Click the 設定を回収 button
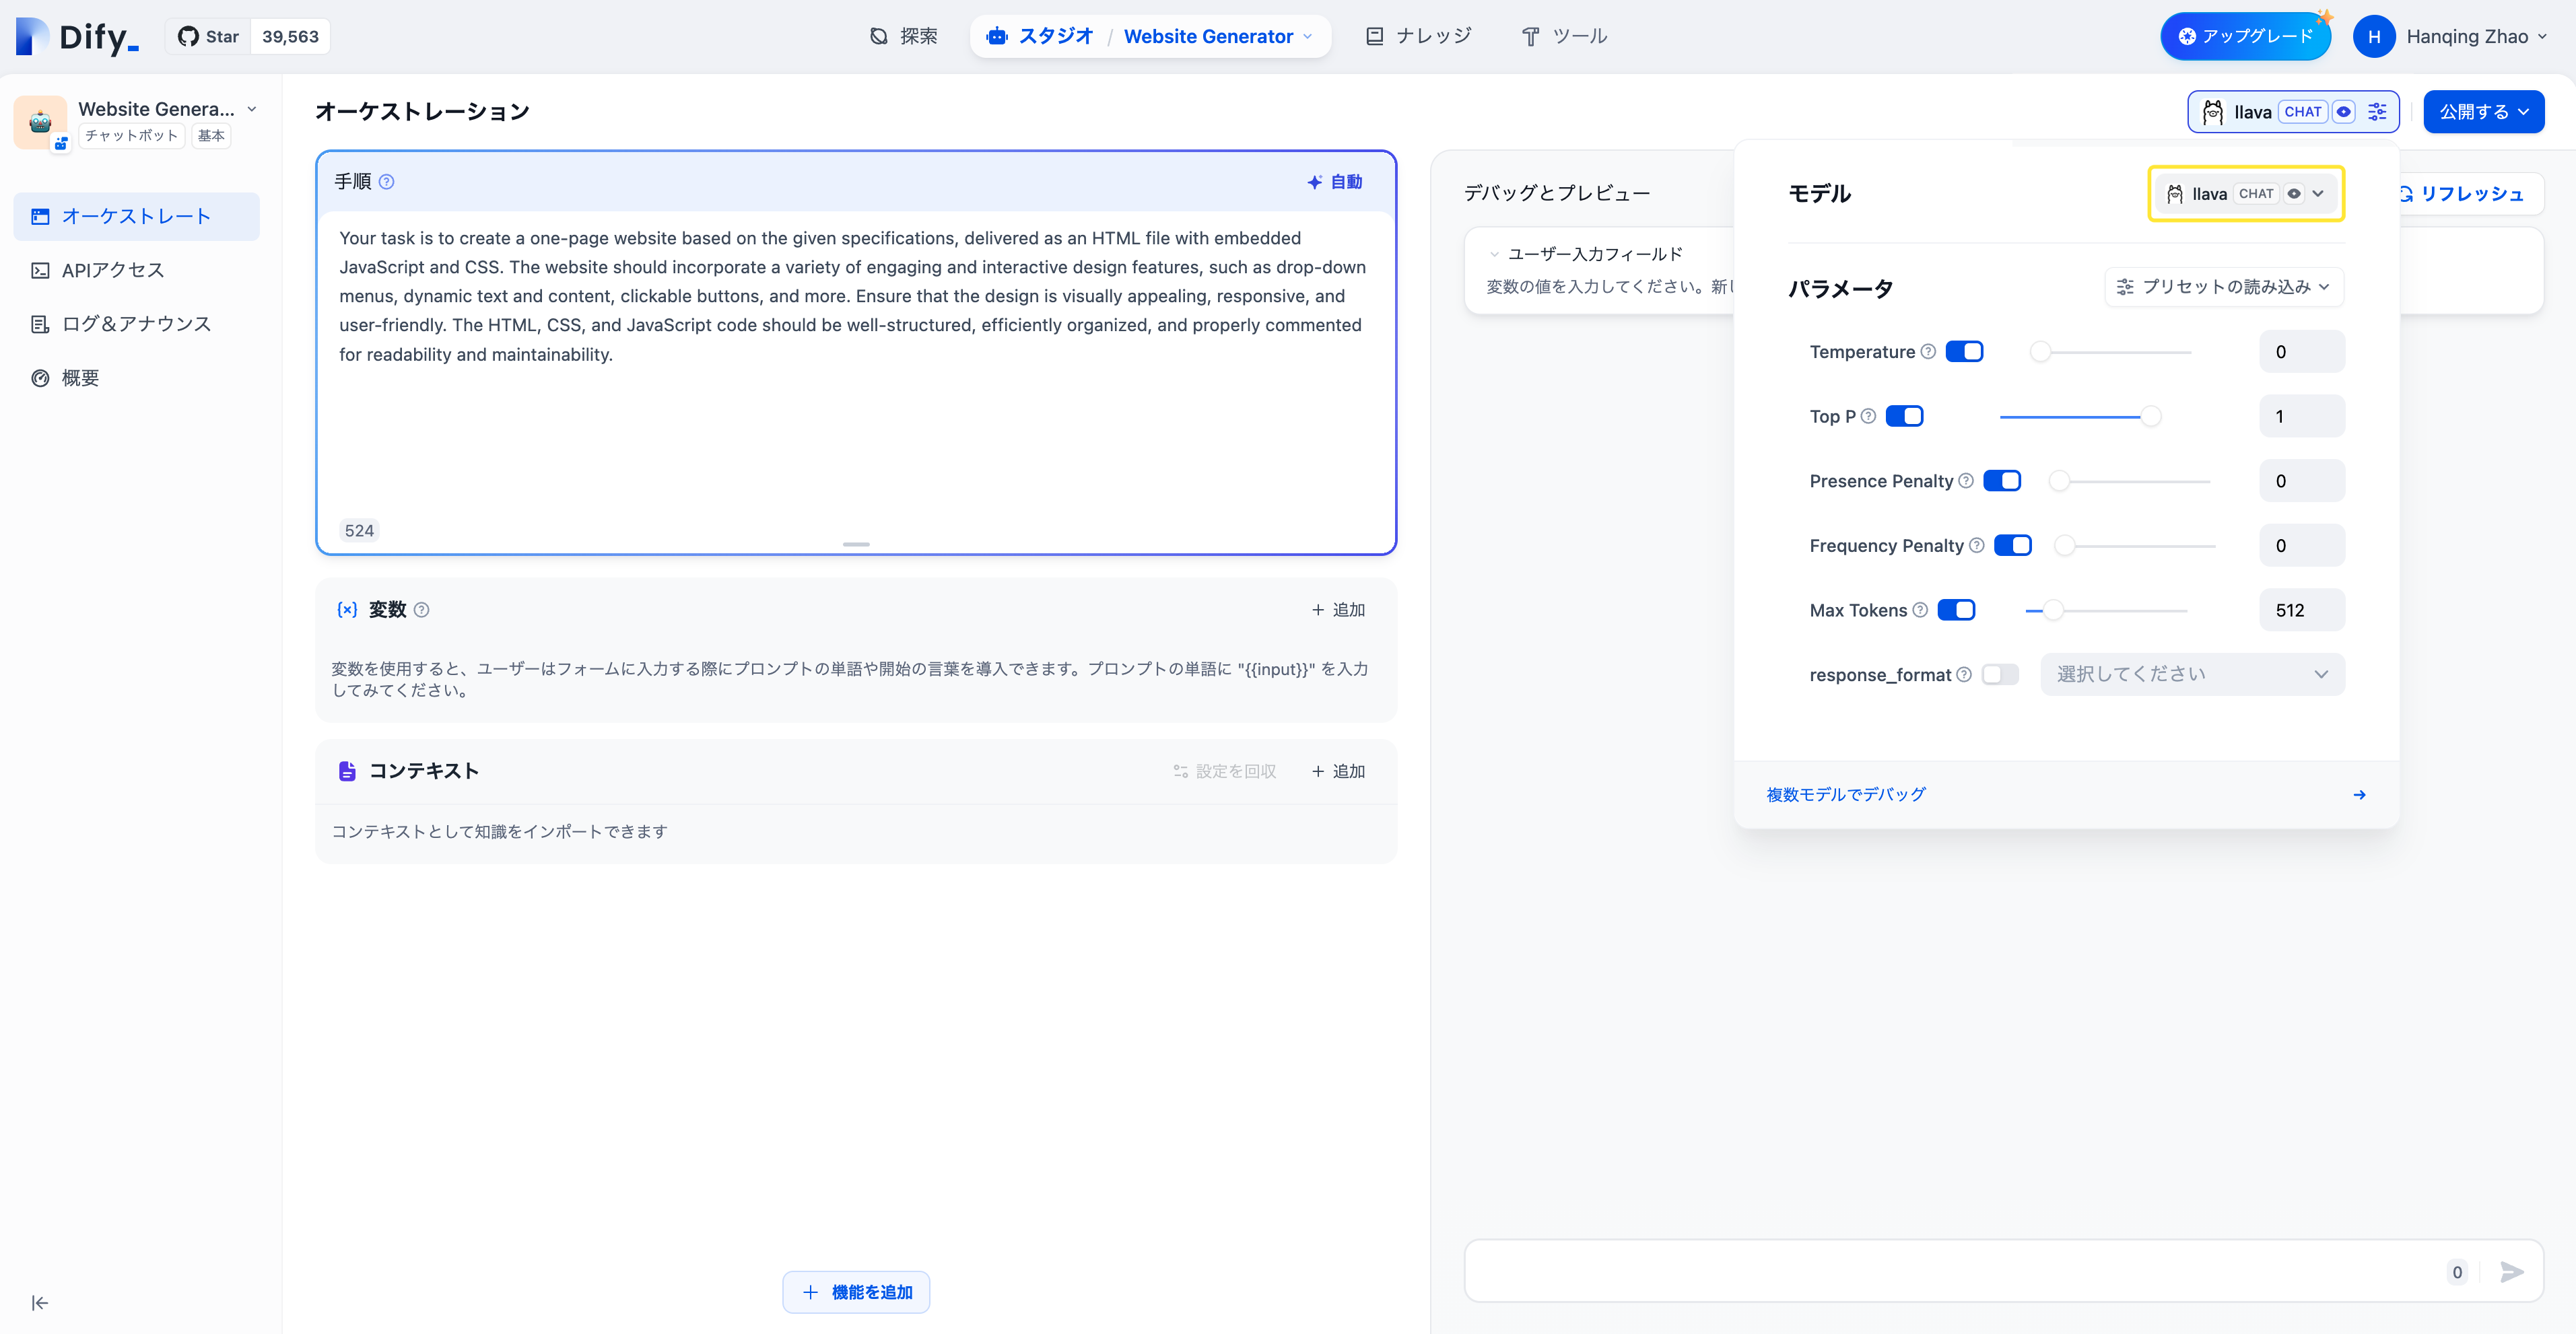The height and width of the screenshot is (1334, 2576). coord(1224,771)
